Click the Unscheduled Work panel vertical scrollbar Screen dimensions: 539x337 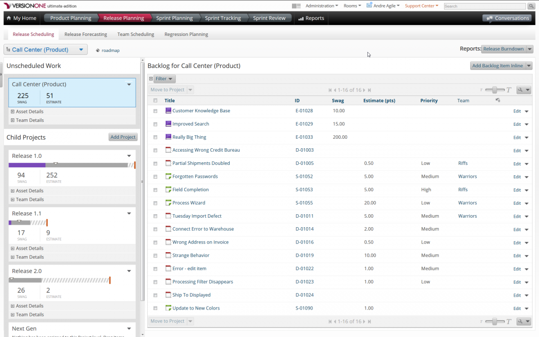point(142,181)
